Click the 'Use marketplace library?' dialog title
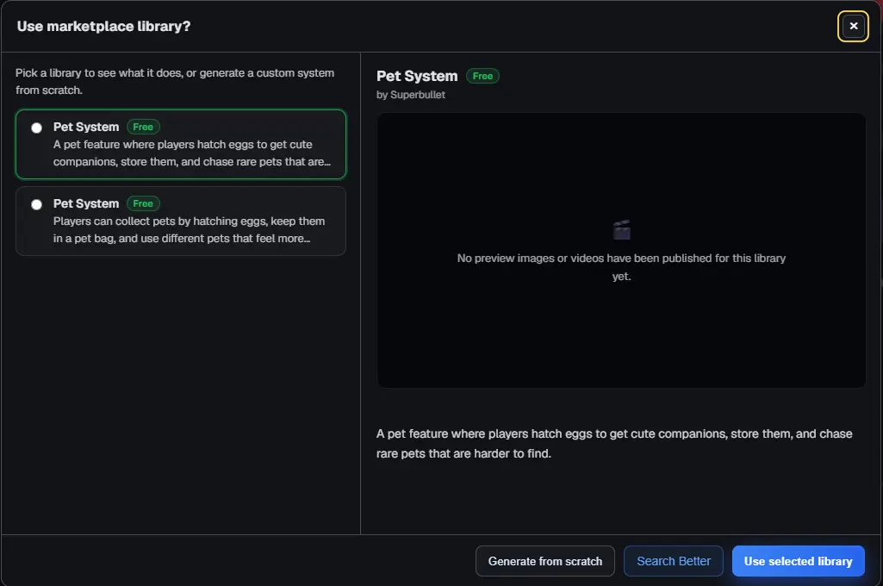This screenshot has height=586, width=883. [x=103, y=27]
